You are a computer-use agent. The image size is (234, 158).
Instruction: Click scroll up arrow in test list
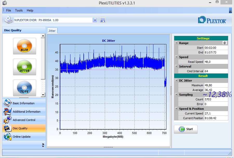tap(43, 36)
